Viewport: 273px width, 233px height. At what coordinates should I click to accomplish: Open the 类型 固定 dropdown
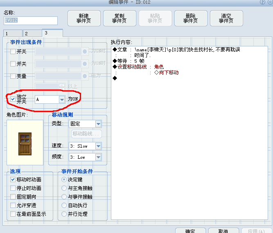click(x=85, y=124)
